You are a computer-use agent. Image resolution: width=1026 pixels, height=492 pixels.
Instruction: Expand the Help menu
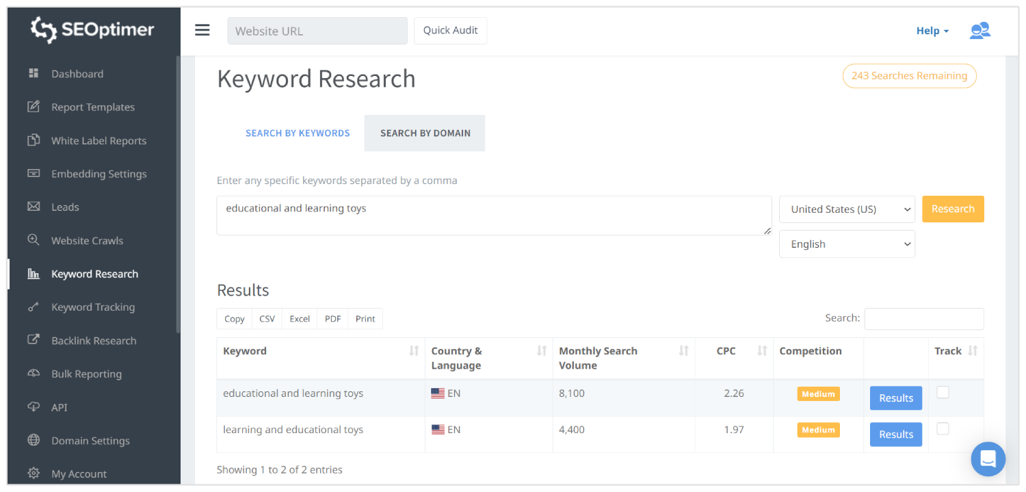click(x=932, y=30)
